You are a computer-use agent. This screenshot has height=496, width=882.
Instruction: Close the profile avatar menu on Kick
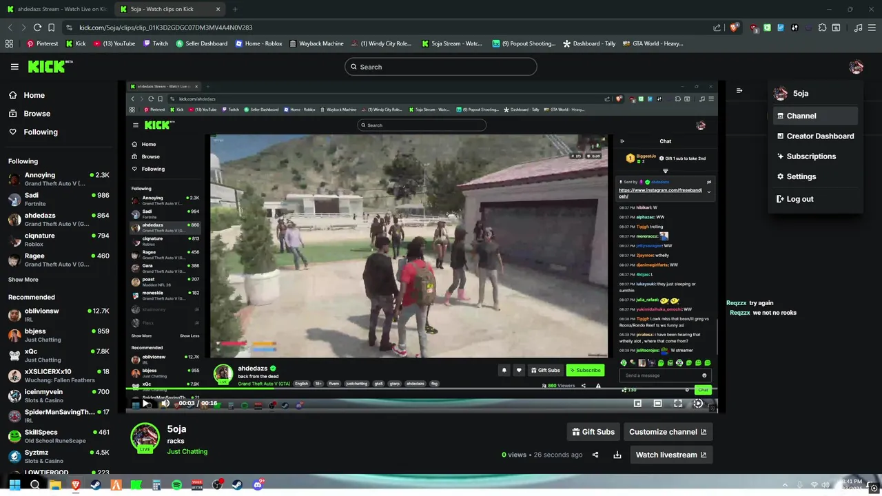(x=857, y=67)
